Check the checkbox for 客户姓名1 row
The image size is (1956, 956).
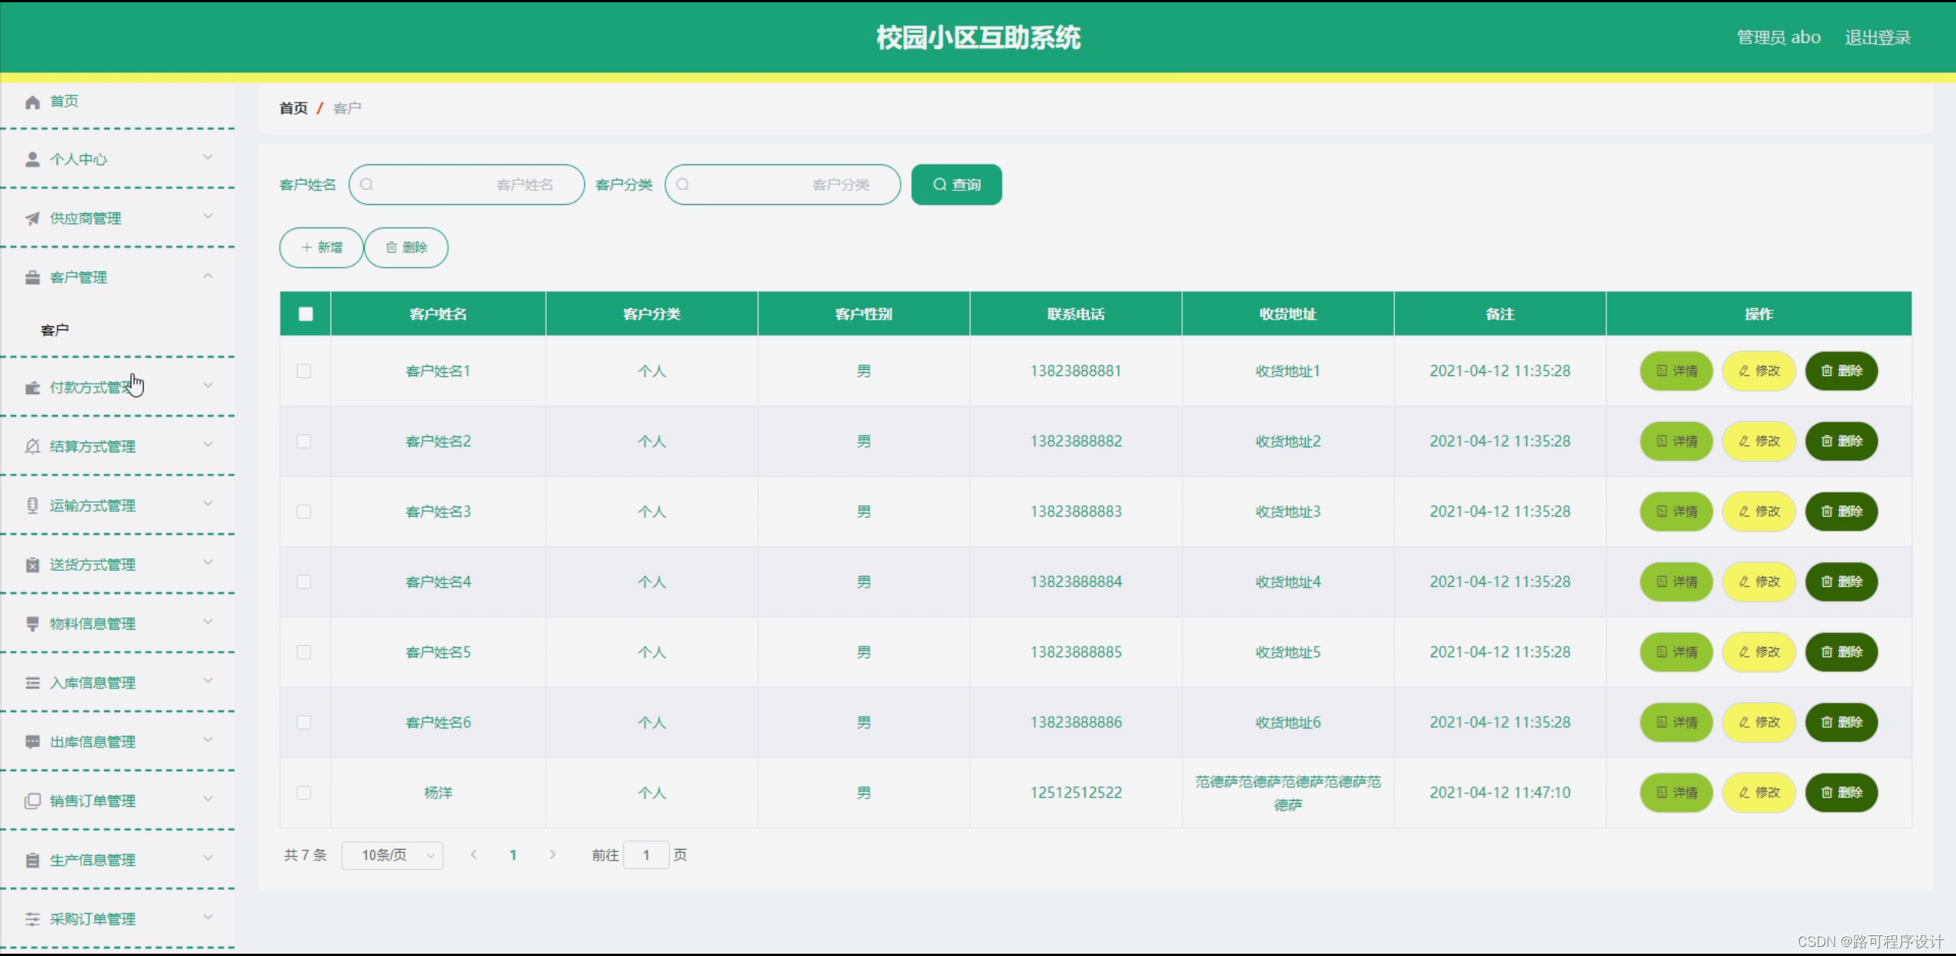tap(304, 371)
